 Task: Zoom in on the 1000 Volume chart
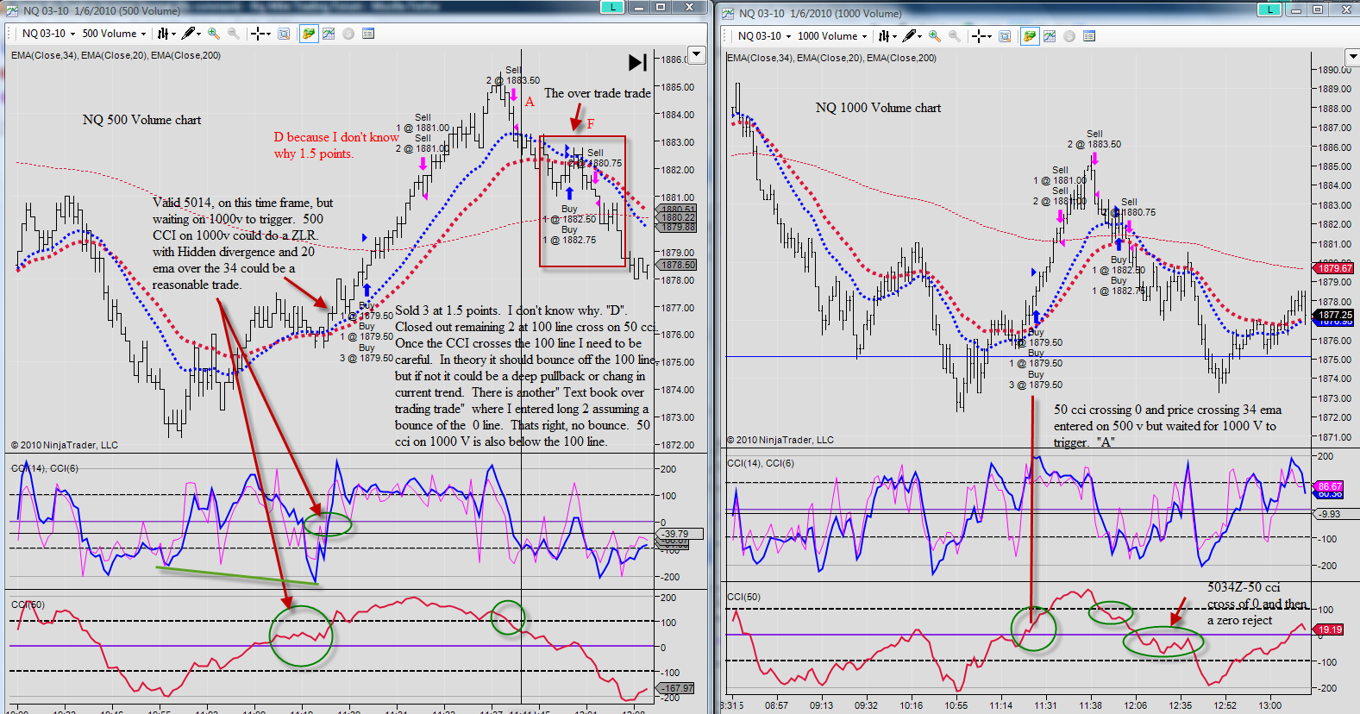click(935, 36)
